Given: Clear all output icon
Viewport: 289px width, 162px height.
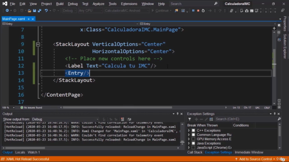Looking at the screenshot, I should pyautogui.click(x=122, y=119).
